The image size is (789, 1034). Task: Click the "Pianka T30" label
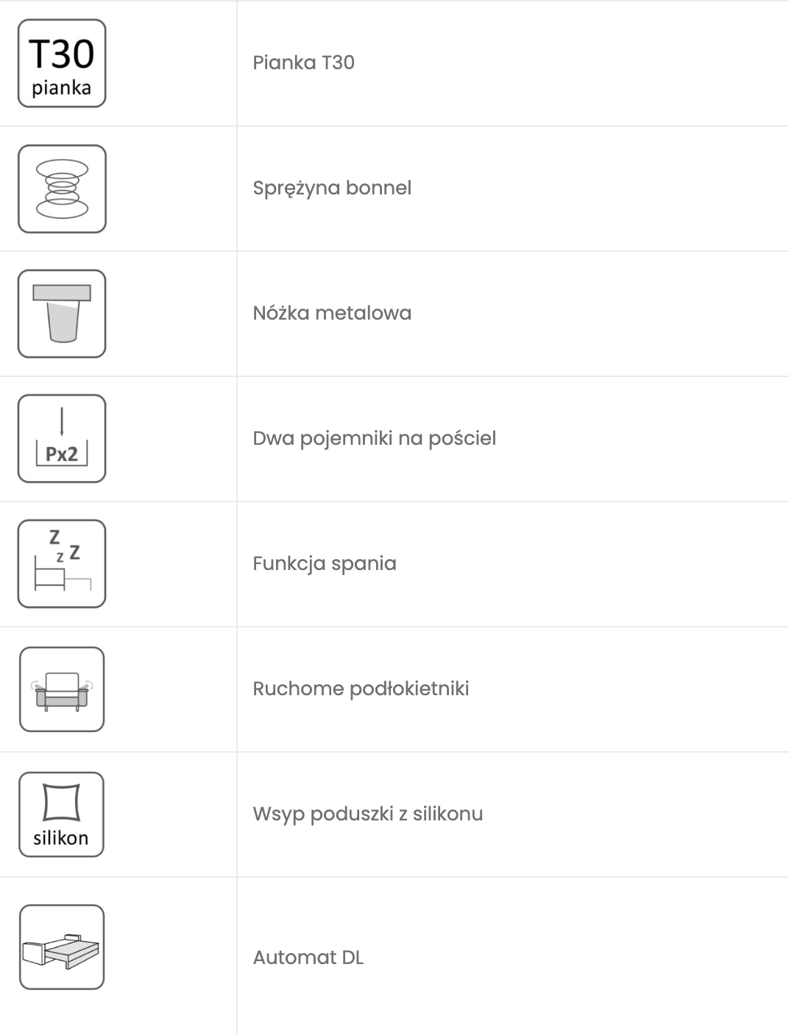pyautogui.click(x=303, y=63)
